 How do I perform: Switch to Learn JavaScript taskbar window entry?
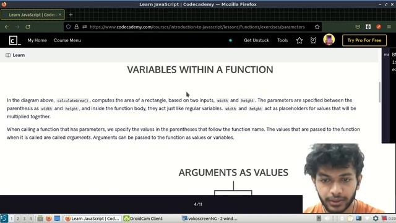(92, 219)
